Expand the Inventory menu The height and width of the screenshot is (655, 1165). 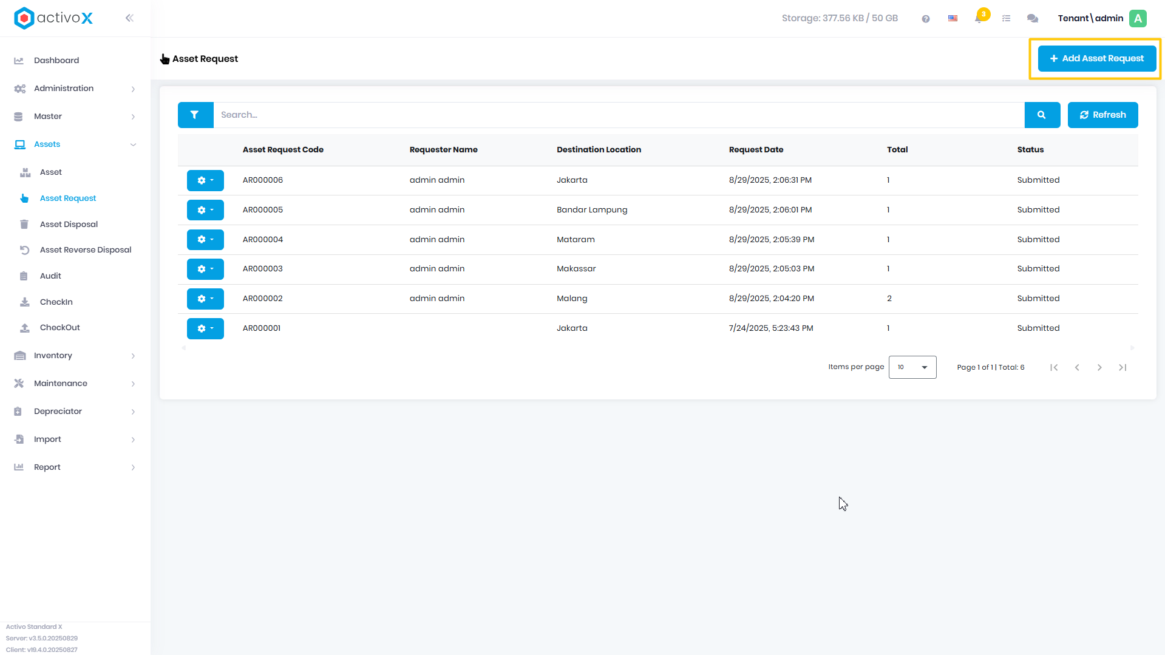(75, 356)
